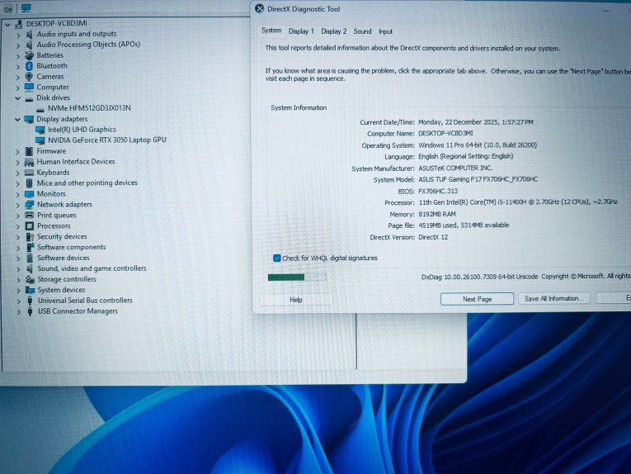
Task: Collapse the Disk drives branch
Action: (x=17, y=98)
